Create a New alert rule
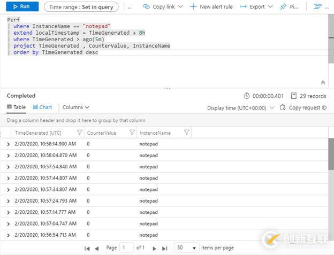The width and height of the screenshot is (334, 255). click(x=211, y=6)
